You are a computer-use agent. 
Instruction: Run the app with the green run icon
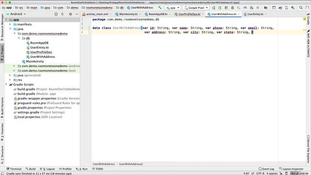pos(214,8)
